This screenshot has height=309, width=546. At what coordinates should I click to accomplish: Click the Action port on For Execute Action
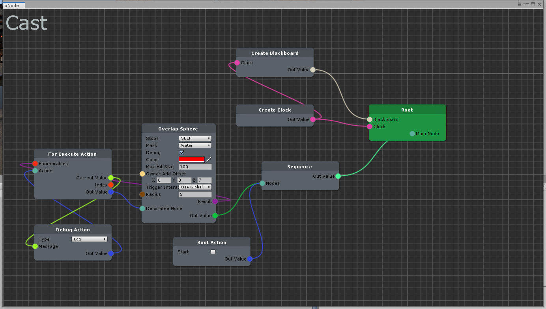[x=35, y=171]
